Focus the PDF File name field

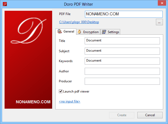(124, 14)
